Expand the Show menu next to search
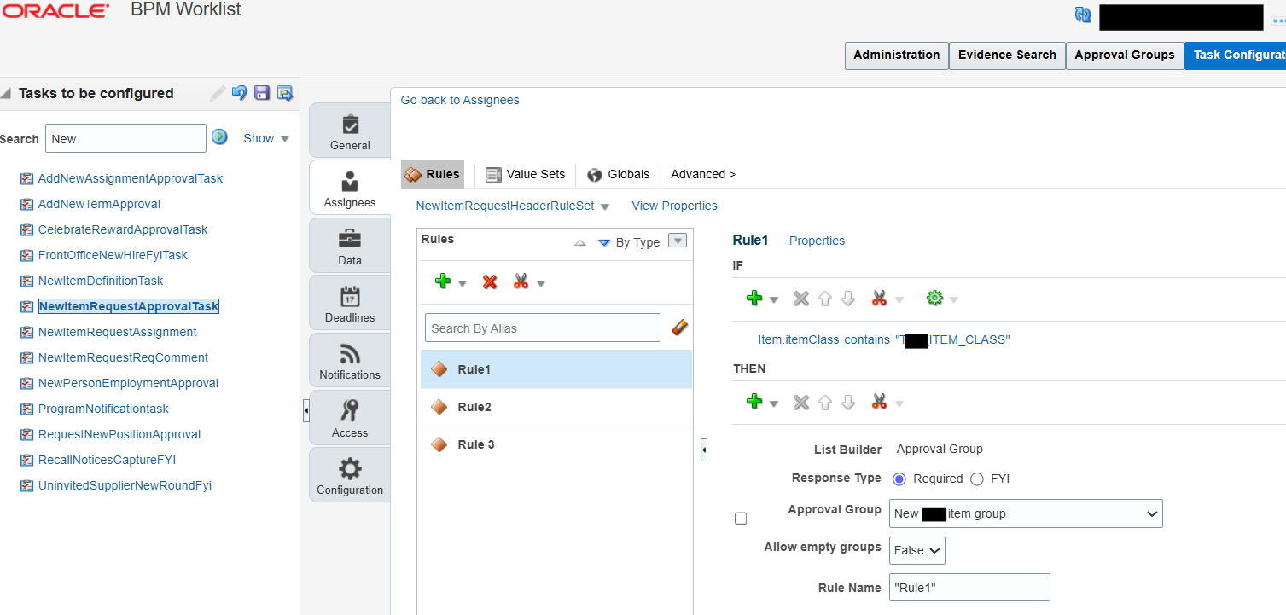1286x615 pixels. pyautogui.click(x=266, y=138)
